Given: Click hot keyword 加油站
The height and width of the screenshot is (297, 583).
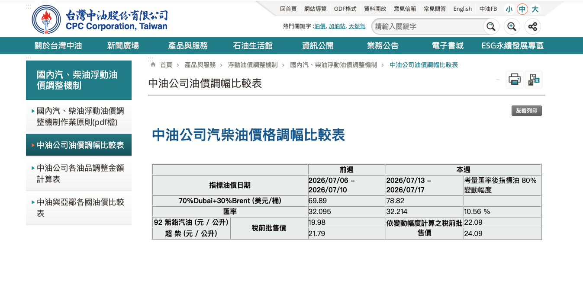Looking at the screenshot, I should [337, 26].
